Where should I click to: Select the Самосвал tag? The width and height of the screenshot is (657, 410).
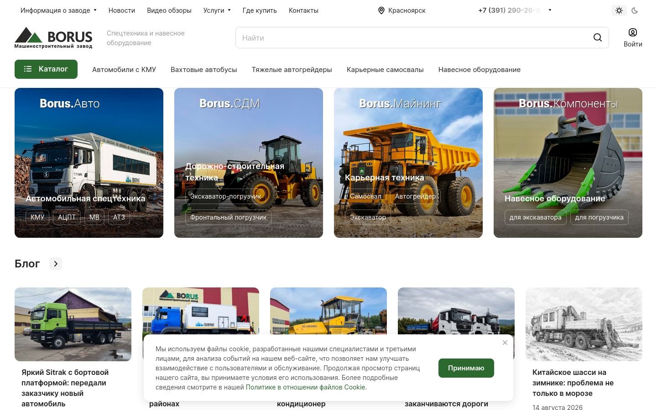(365, 196)
